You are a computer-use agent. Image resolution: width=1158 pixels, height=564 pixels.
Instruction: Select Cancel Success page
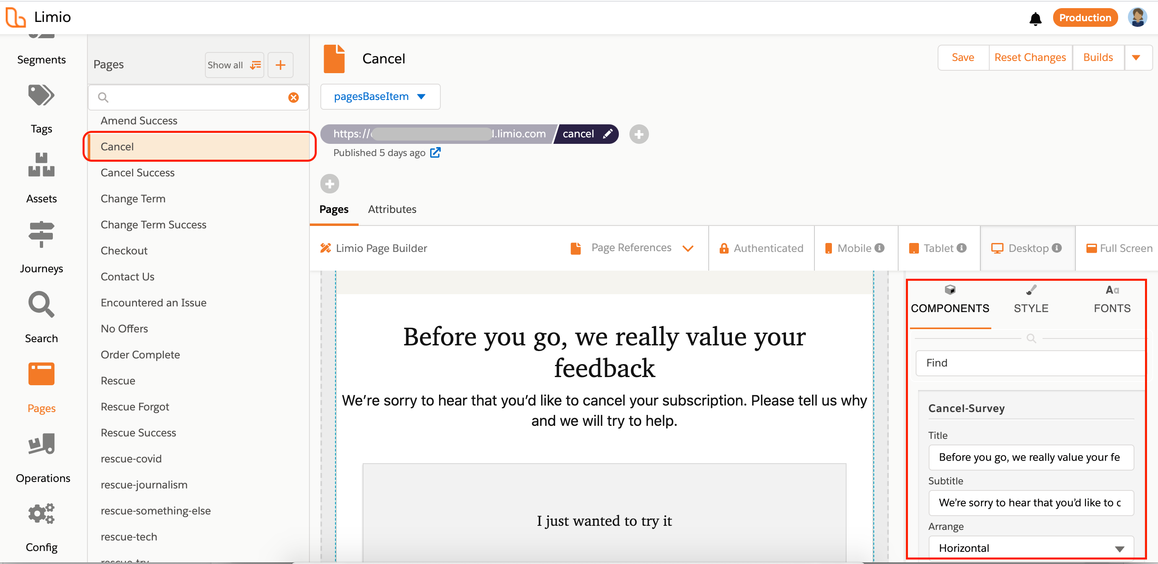point(198,173)
